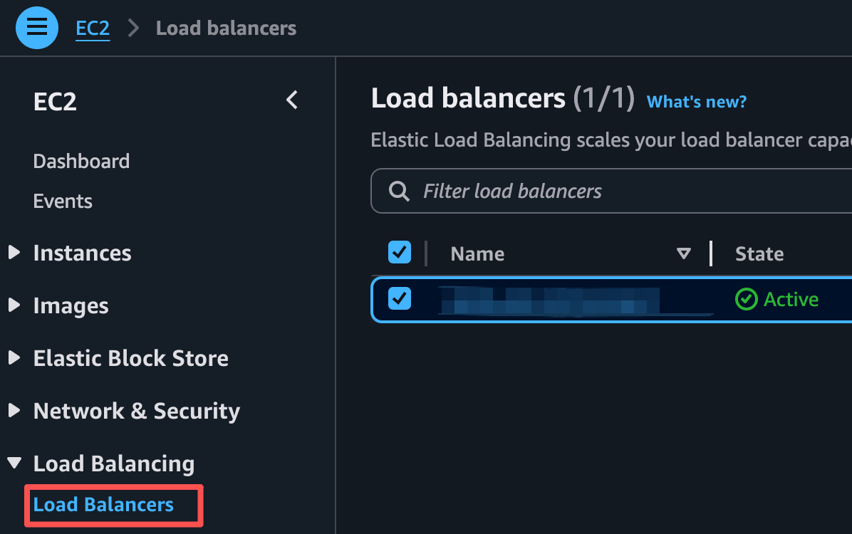Toggle the select-all checkbox in the header
This screenshot has height=534, width=852.
coord(400,253)
